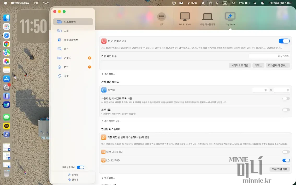Open 키보드 section in sidebar
The image size is (296, 185).
click(73, 58)
